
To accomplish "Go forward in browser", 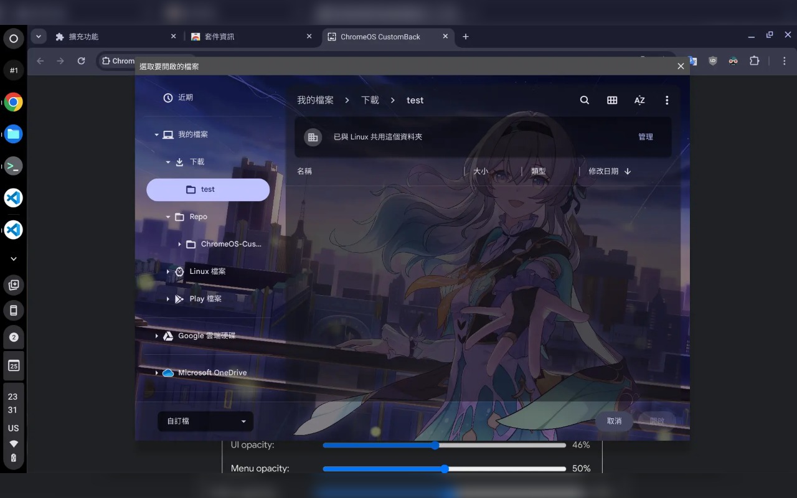I will (x=60, y=61).
